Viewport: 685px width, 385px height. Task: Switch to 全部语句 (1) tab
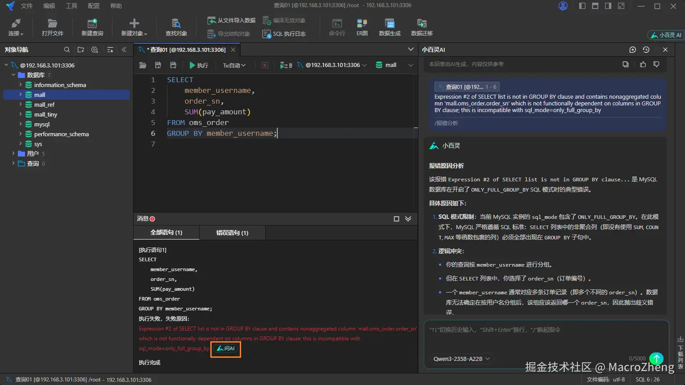(166, 233)
